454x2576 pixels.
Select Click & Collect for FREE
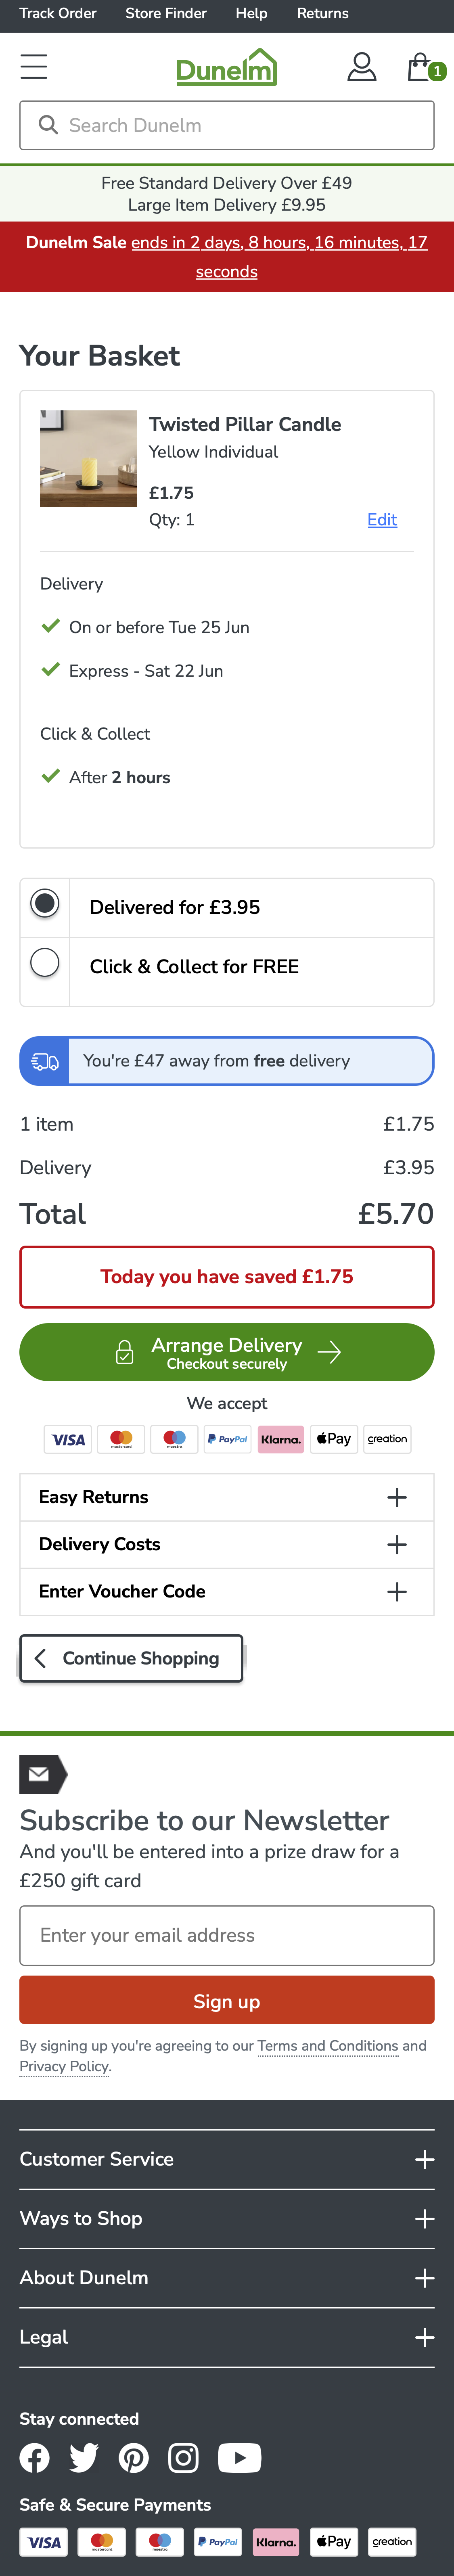45,963
